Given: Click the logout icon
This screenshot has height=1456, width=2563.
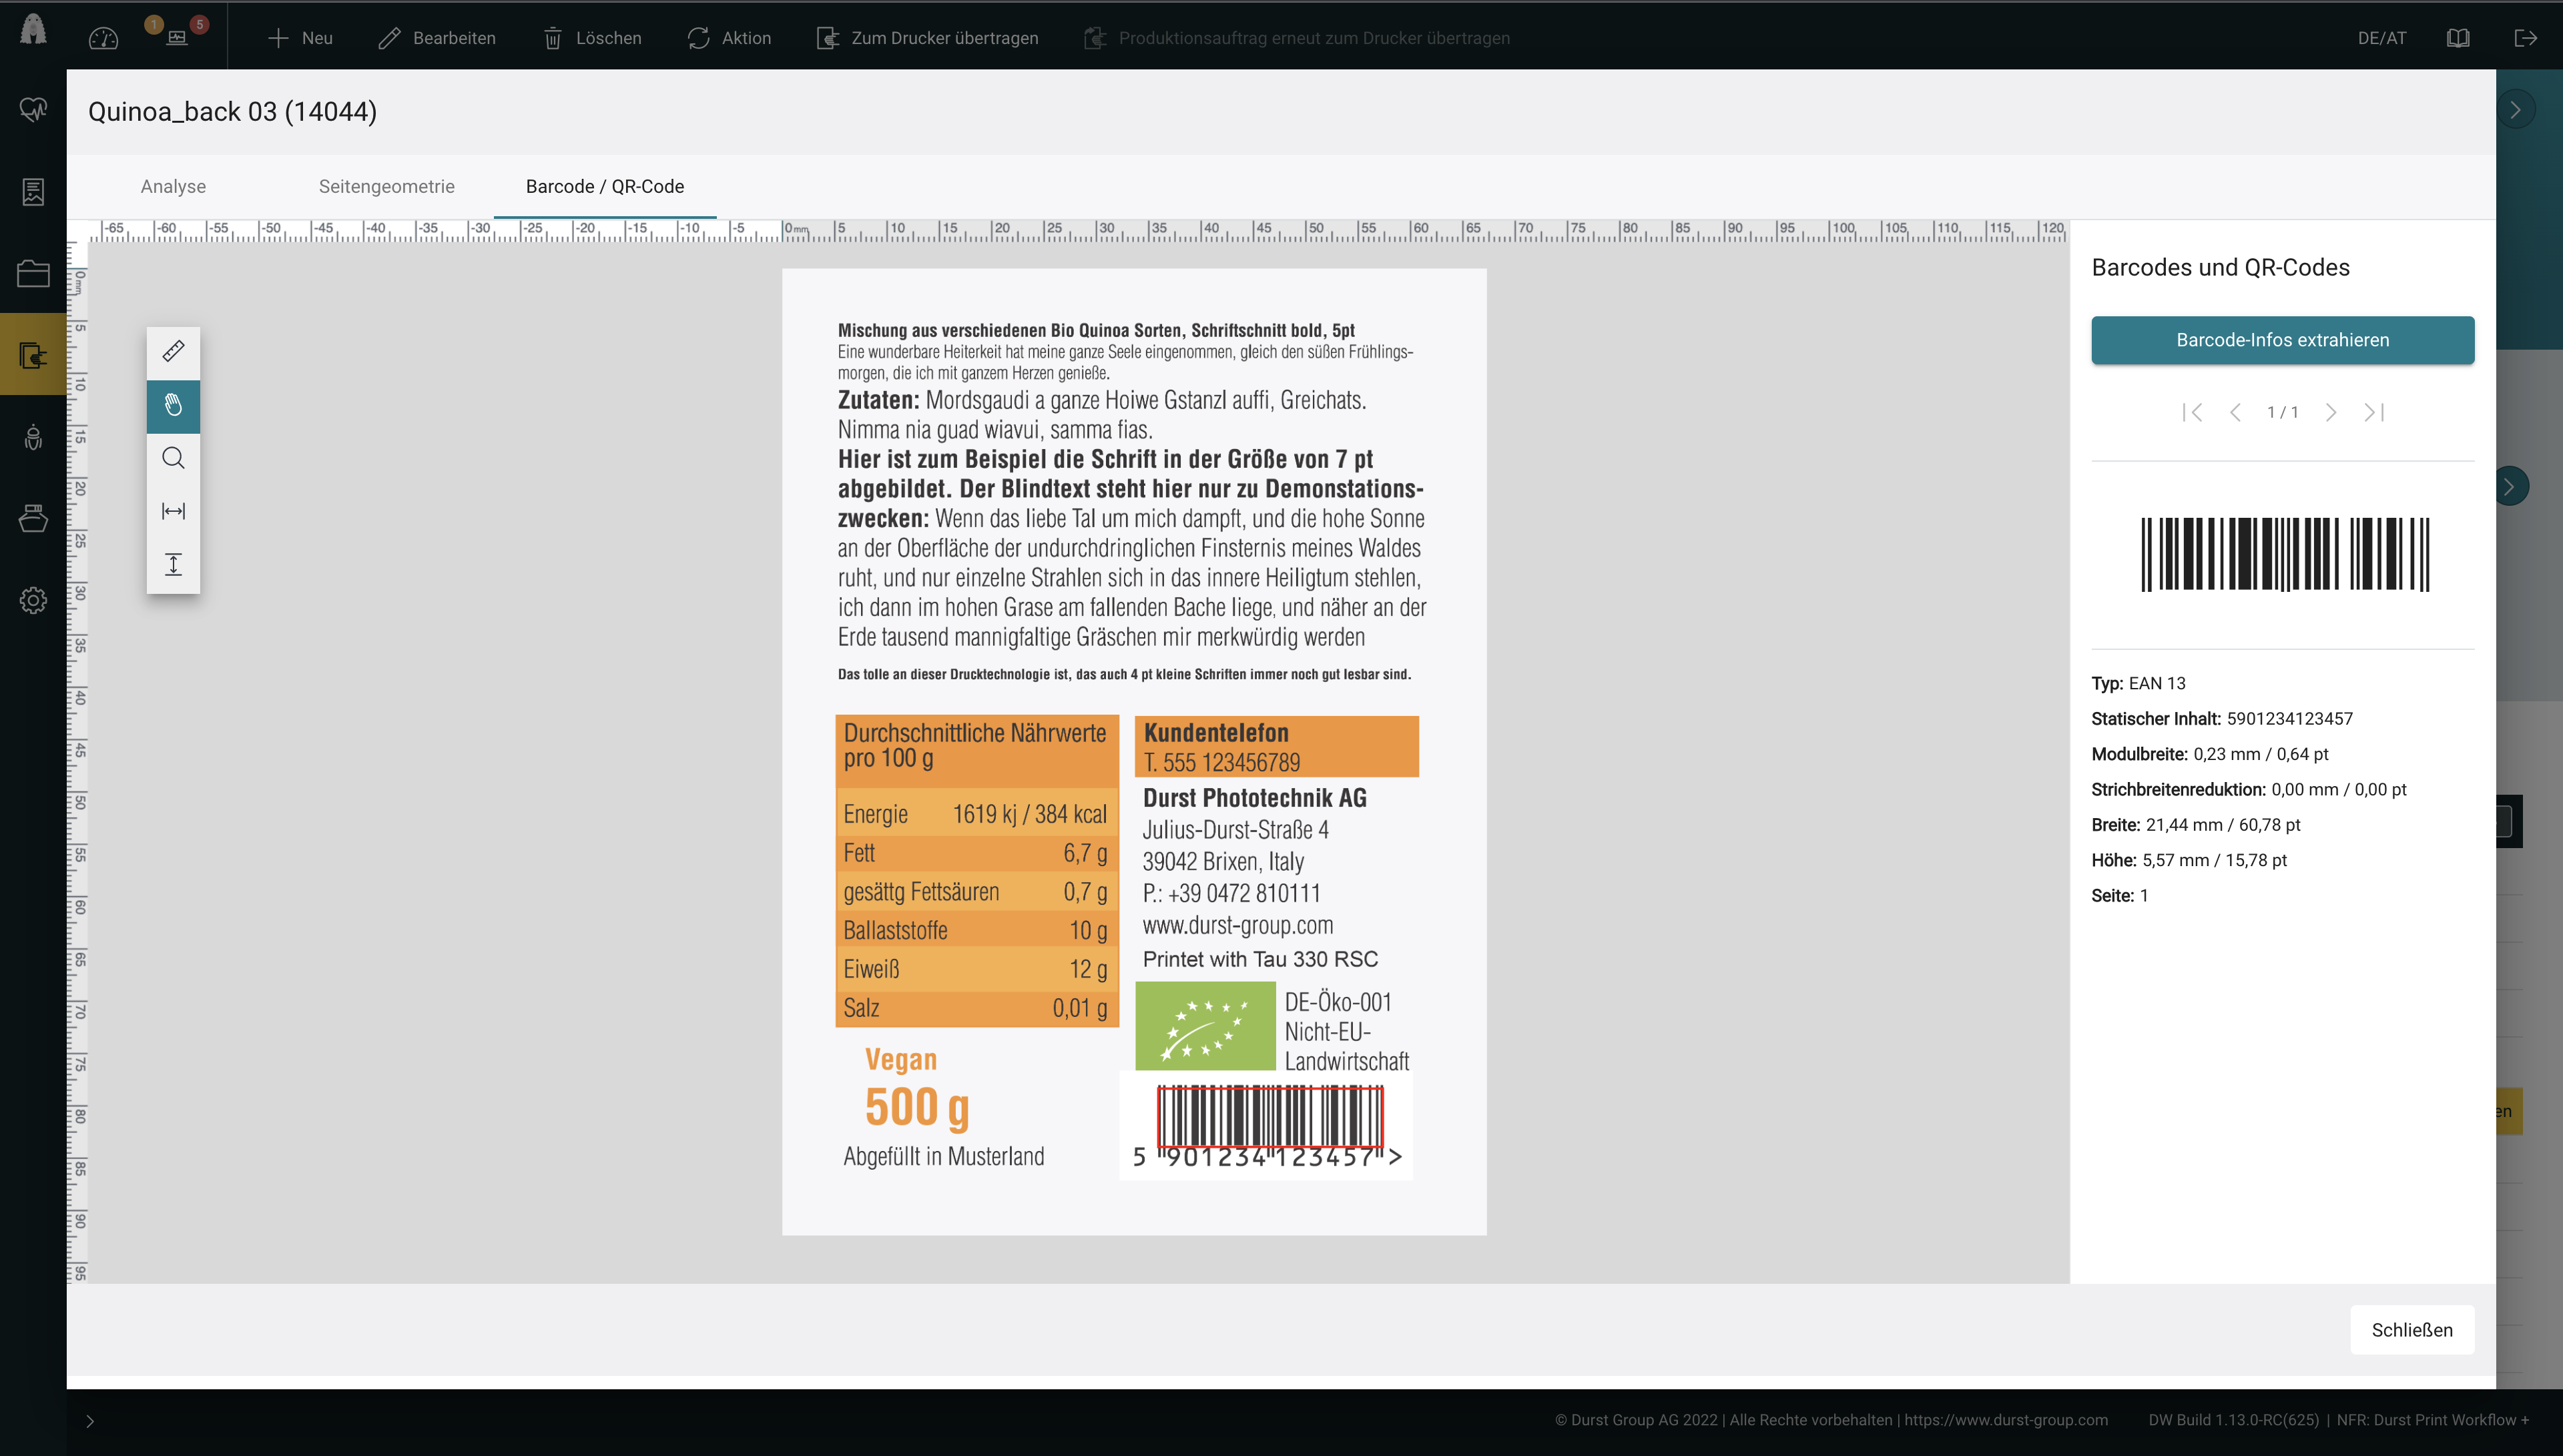Looking at the screenshot, I should 2525,38.
